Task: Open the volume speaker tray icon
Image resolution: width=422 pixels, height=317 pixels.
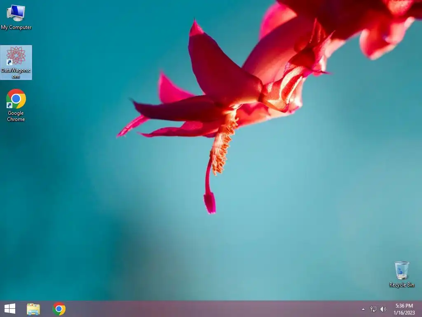Action: 383,309
